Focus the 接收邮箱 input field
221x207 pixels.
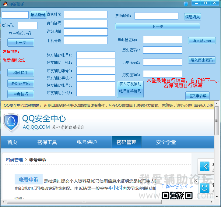click(x=156, y=16)
